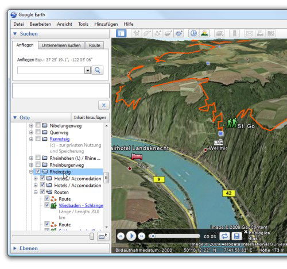Rewind the tour
This screenshot has height=269, width=287.
(x=121, y=236)
